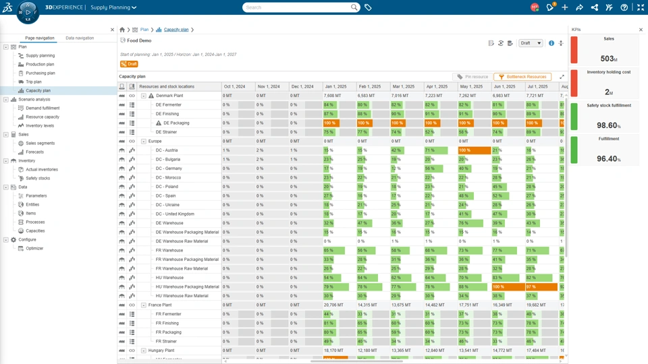648x364 pixels.
Task: Open Forecasts in tree
Action: tap(34, 152)
